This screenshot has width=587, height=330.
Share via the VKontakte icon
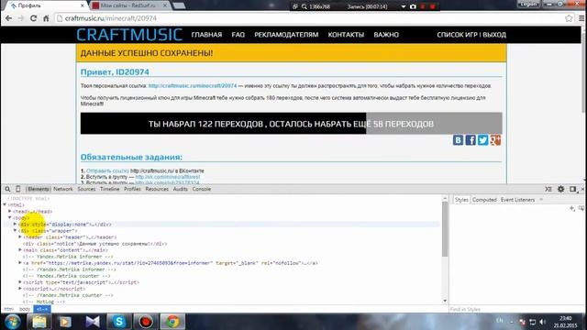tap(458, 140)
